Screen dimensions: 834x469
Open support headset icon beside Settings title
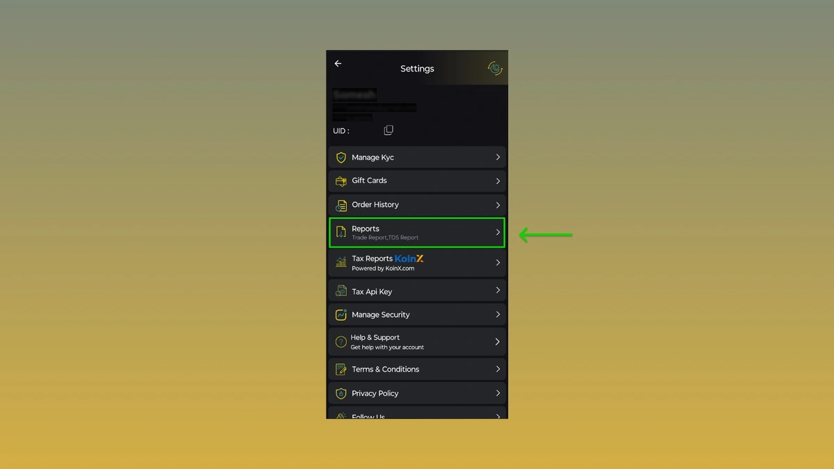(x=495, y=68)
